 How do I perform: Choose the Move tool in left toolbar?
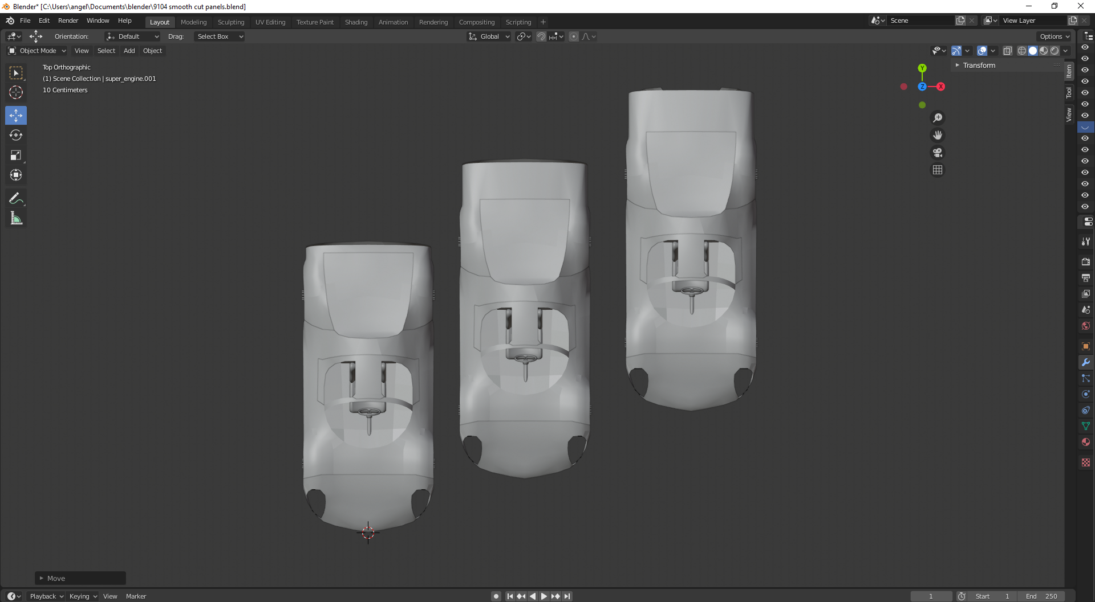(16, 116)
